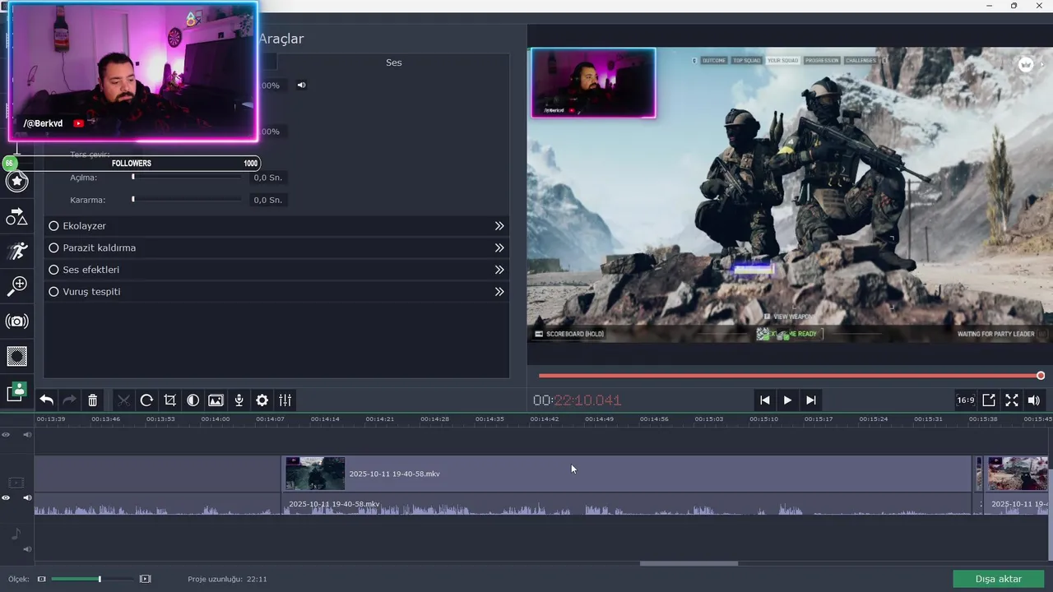Start voice recording with microphone icon
This screenshot has height=592, width=1053.
(x=239, y=400)
